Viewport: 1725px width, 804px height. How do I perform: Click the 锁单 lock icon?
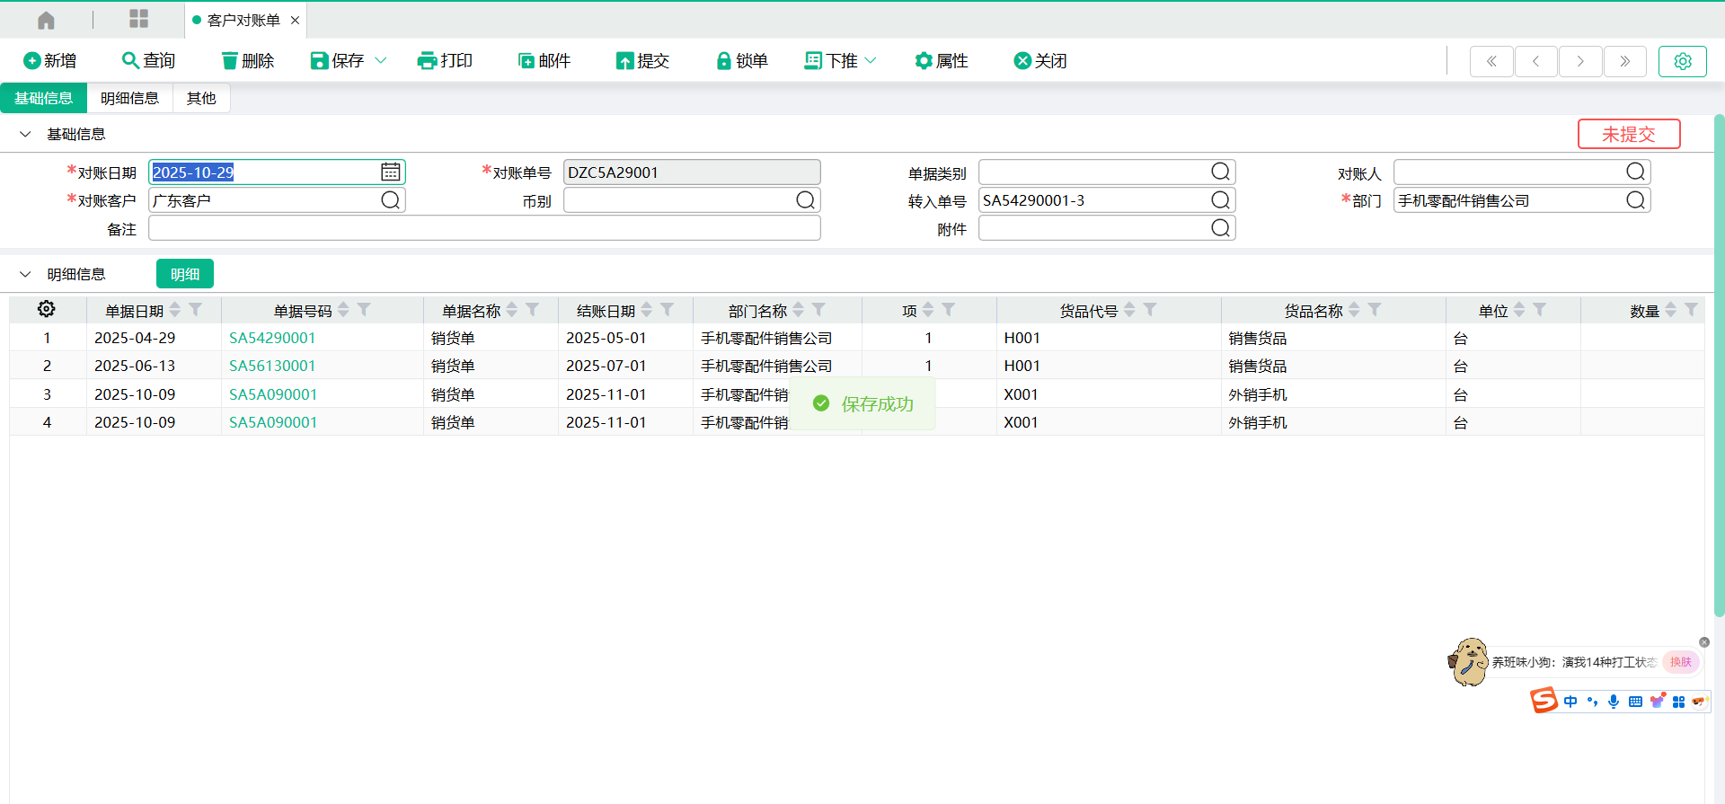723,61
